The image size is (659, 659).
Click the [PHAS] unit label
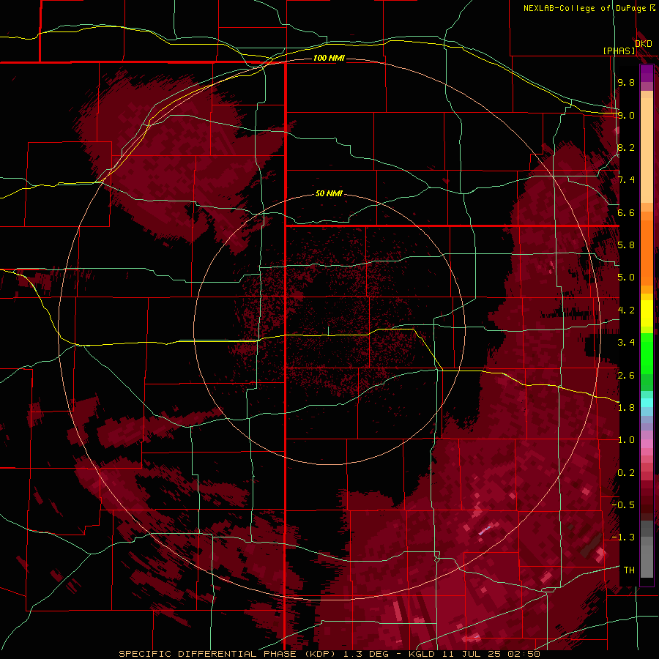pyautogui.click(x=619, y=51)
